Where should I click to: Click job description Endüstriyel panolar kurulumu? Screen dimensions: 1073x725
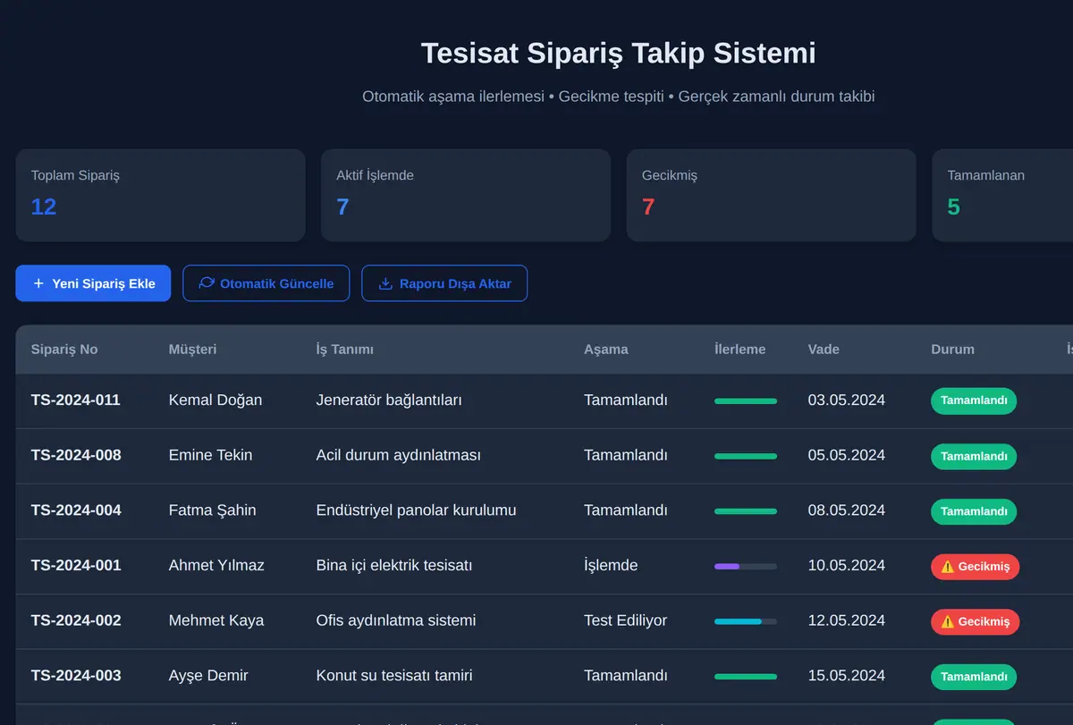(416, 510)
